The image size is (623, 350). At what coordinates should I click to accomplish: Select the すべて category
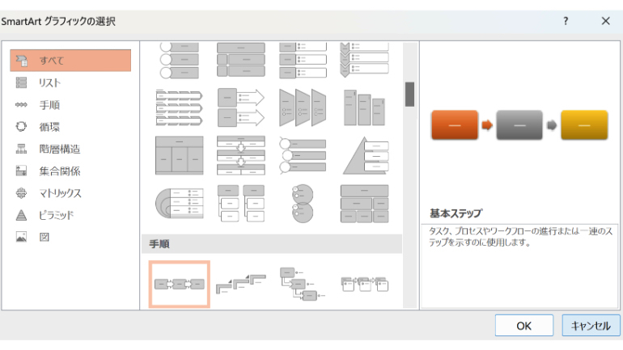coord(70,61)
